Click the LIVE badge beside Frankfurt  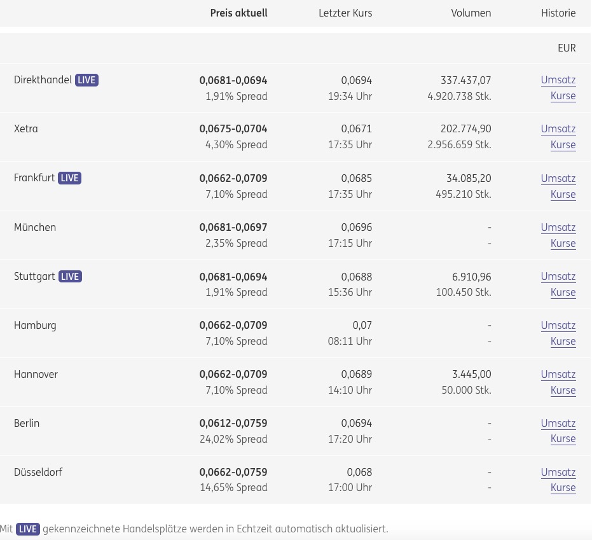(70, 178)
